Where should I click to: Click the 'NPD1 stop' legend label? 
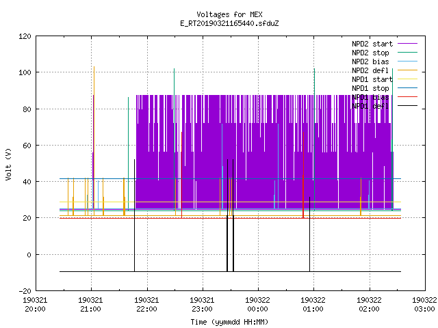pos(370,88)
